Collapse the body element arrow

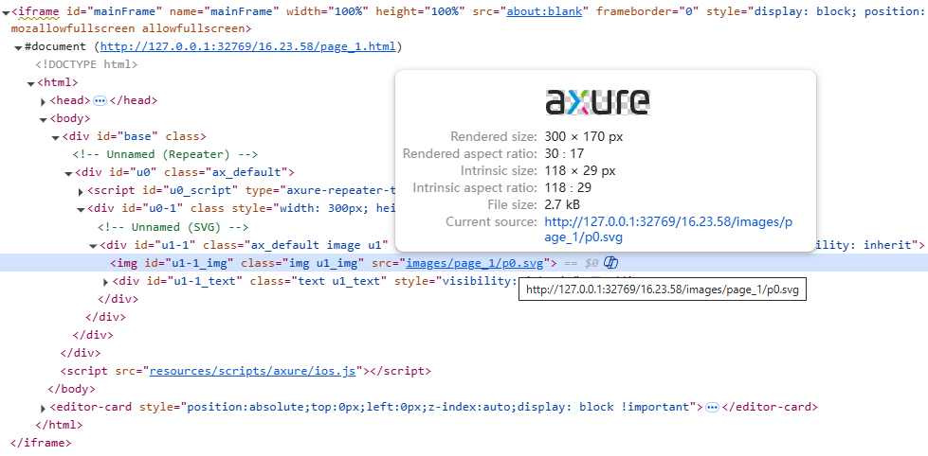(44, 120)
